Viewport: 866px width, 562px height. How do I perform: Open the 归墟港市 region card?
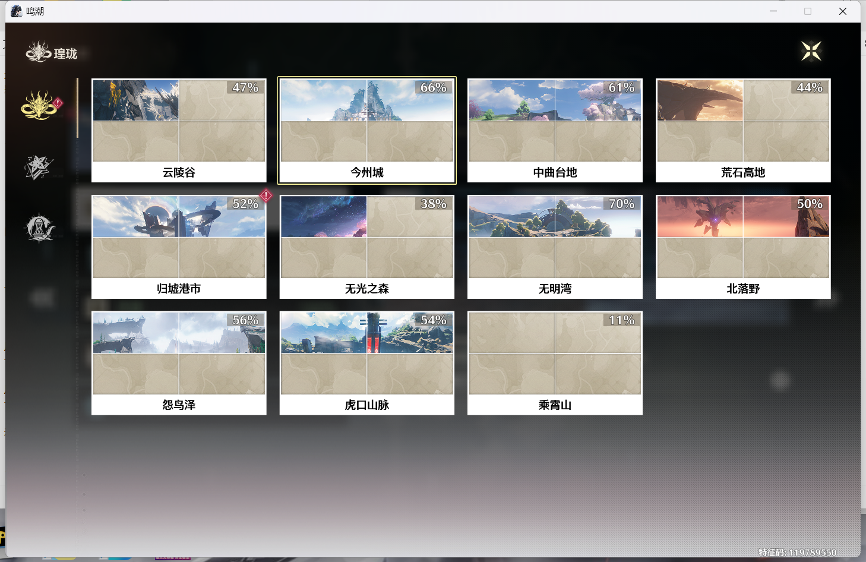point(179,247)
